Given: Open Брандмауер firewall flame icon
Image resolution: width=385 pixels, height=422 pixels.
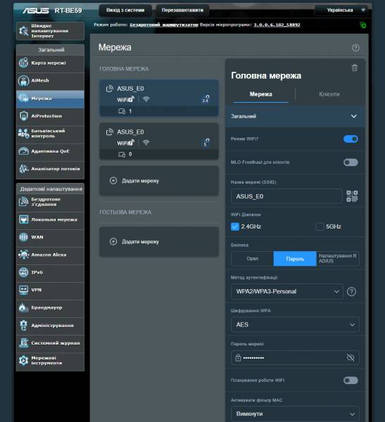Looking at the screenshot, I should [23, 307].
